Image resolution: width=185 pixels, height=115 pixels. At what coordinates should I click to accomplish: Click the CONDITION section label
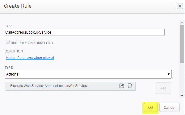pyautogui.click(x=14, y=51)
